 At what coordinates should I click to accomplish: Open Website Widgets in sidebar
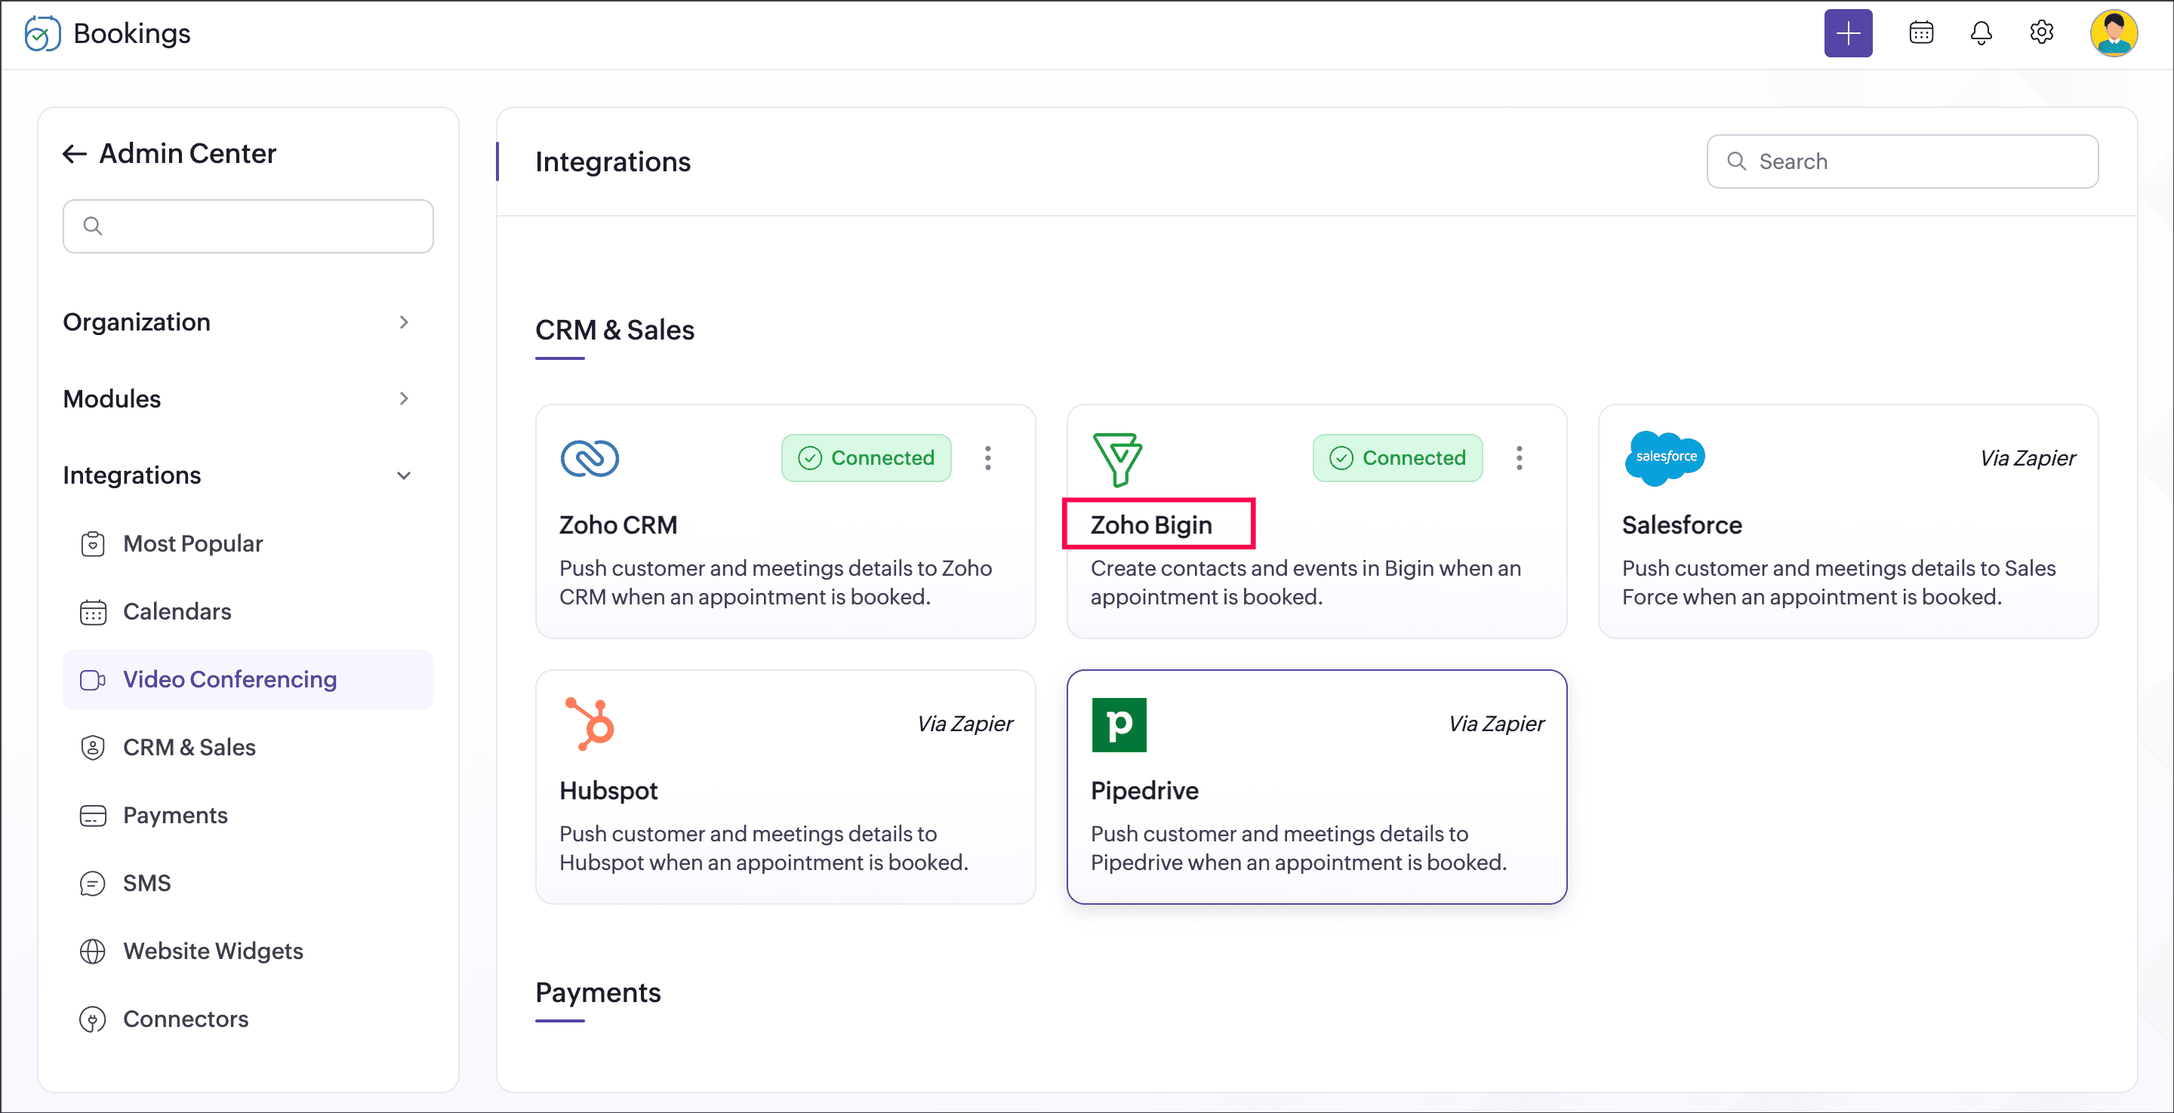(213, 951)
